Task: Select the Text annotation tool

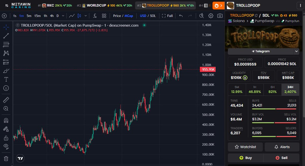Action: 6,79
